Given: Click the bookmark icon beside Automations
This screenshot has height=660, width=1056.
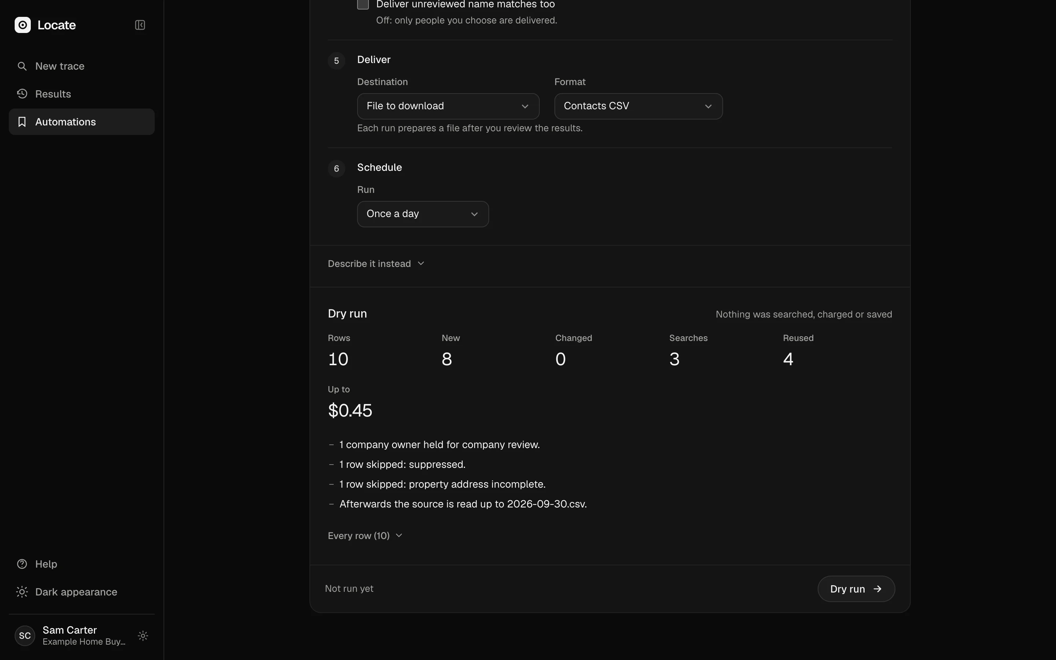Looking at the screenshot, I should tap(22, 122).
